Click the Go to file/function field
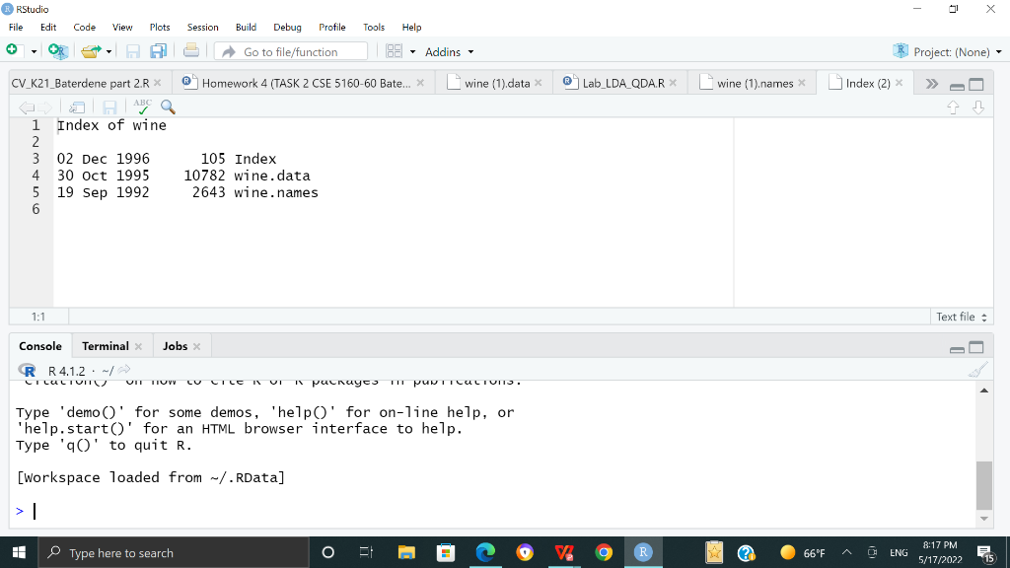 [x=291, y=51]
